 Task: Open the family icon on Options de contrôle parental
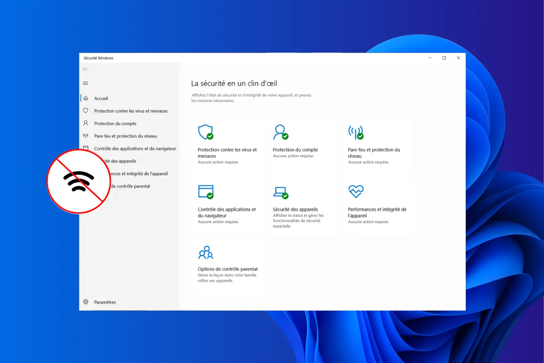click(x=206, y=252)
